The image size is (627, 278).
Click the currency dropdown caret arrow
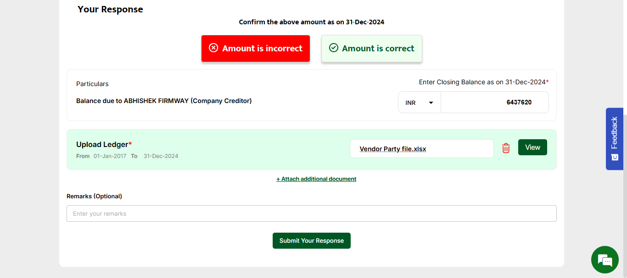(x=431, y=103)
